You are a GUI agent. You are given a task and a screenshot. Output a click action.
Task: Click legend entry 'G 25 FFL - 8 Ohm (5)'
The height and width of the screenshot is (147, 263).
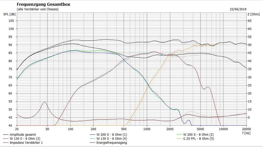tap(199, 138)
